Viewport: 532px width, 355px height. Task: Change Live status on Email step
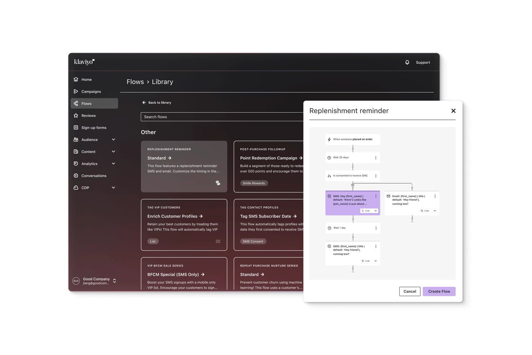[x=428, y=211]
